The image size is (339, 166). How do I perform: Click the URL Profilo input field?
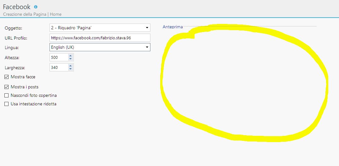[100, 38]
